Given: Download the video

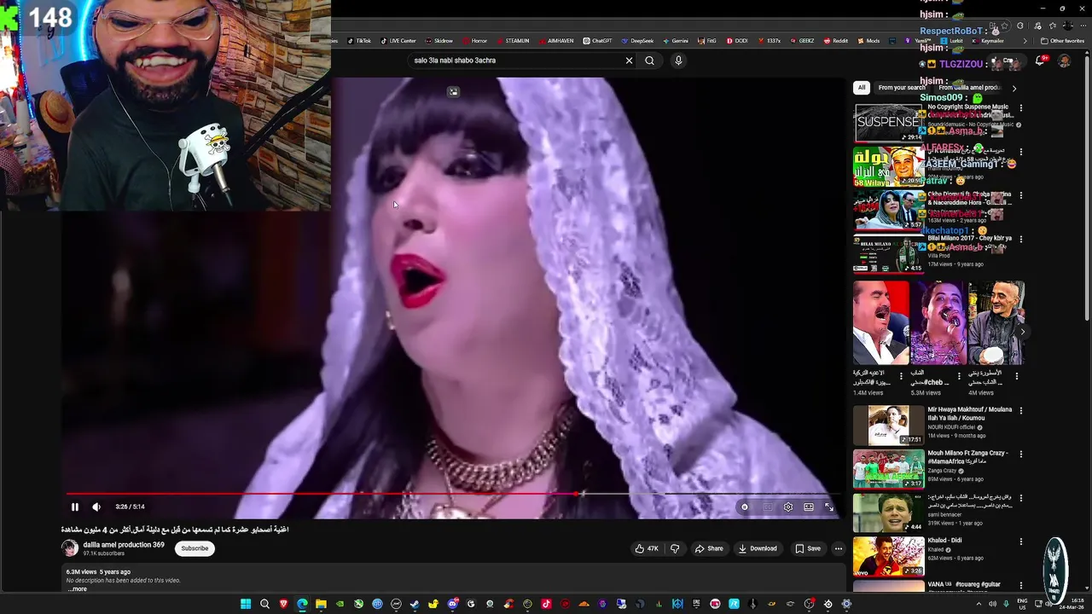Looking at the screenshot, I should click(x=758, y=548).
